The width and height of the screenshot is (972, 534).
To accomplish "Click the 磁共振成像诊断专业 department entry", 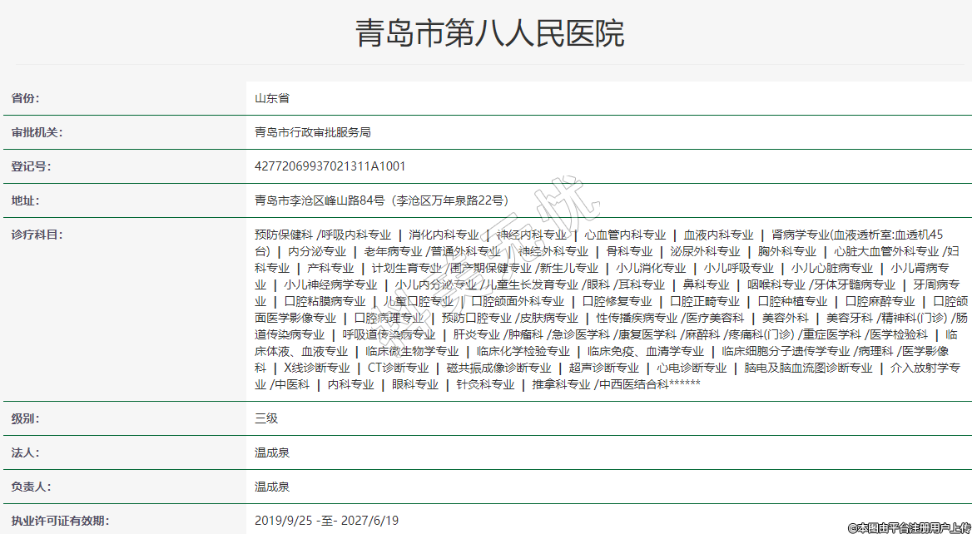I will (498, 368).
